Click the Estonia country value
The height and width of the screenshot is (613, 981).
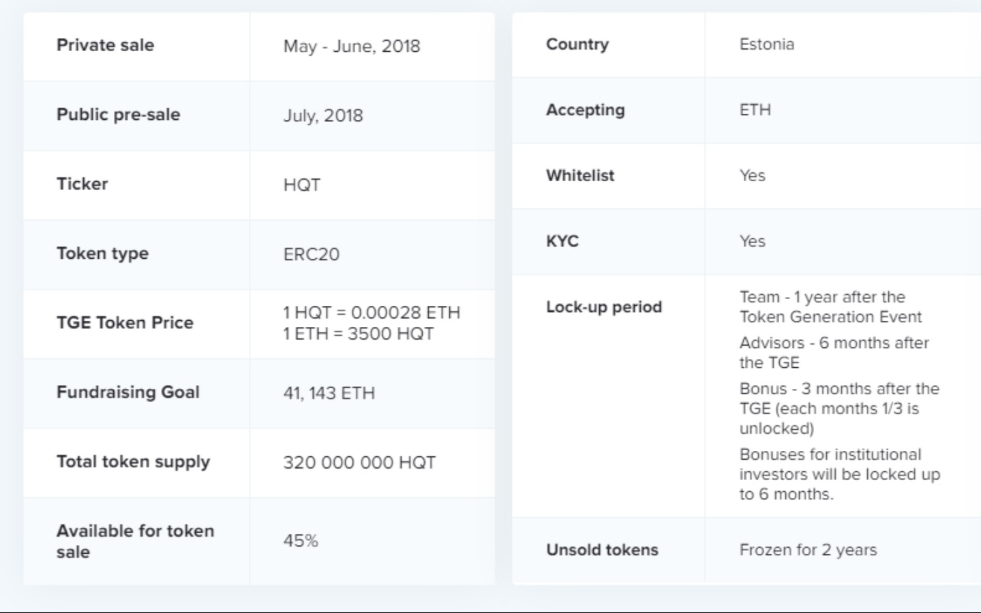pyautogui.click(x=767, y=44)
